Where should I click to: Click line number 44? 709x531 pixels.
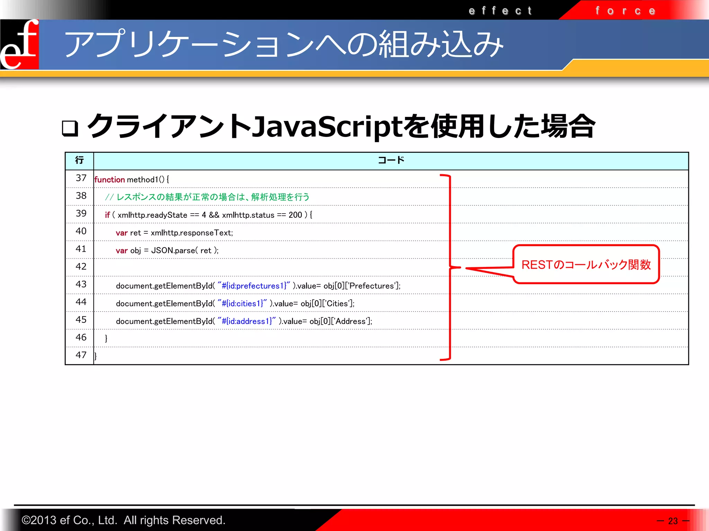click(81, 302)
